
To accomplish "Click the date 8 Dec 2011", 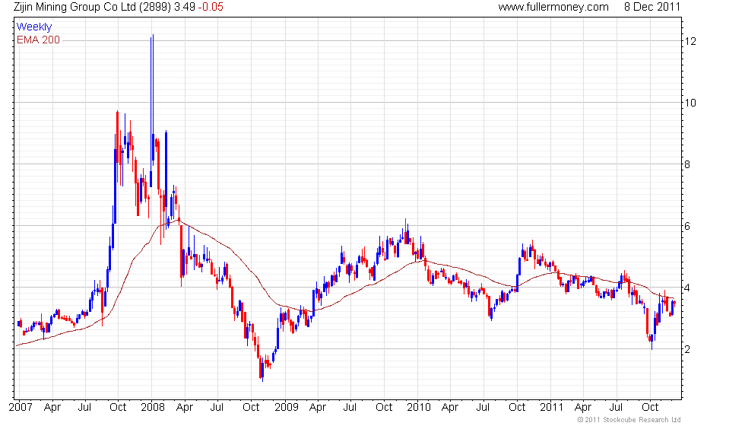I will click(652, 7).
